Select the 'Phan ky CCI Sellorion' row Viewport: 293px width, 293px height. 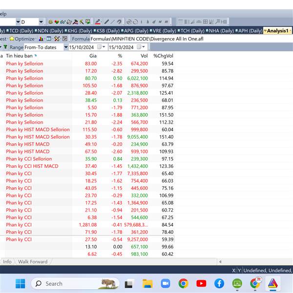point(87,159)
